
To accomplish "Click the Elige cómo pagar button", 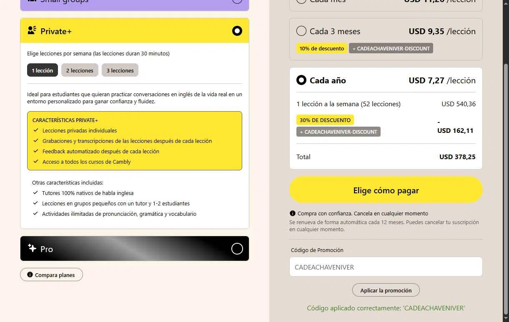I will (x=386, y=190).
